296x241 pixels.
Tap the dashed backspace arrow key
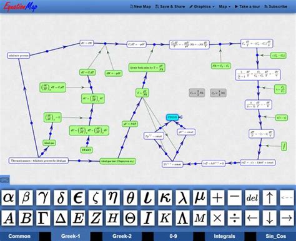pyautogui.click(x=287, y=197)
